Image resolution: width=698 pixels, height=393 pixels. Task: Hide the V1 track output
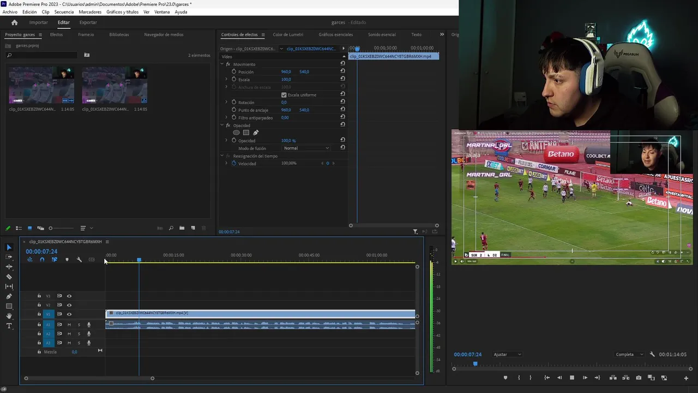tap(69, 314)
